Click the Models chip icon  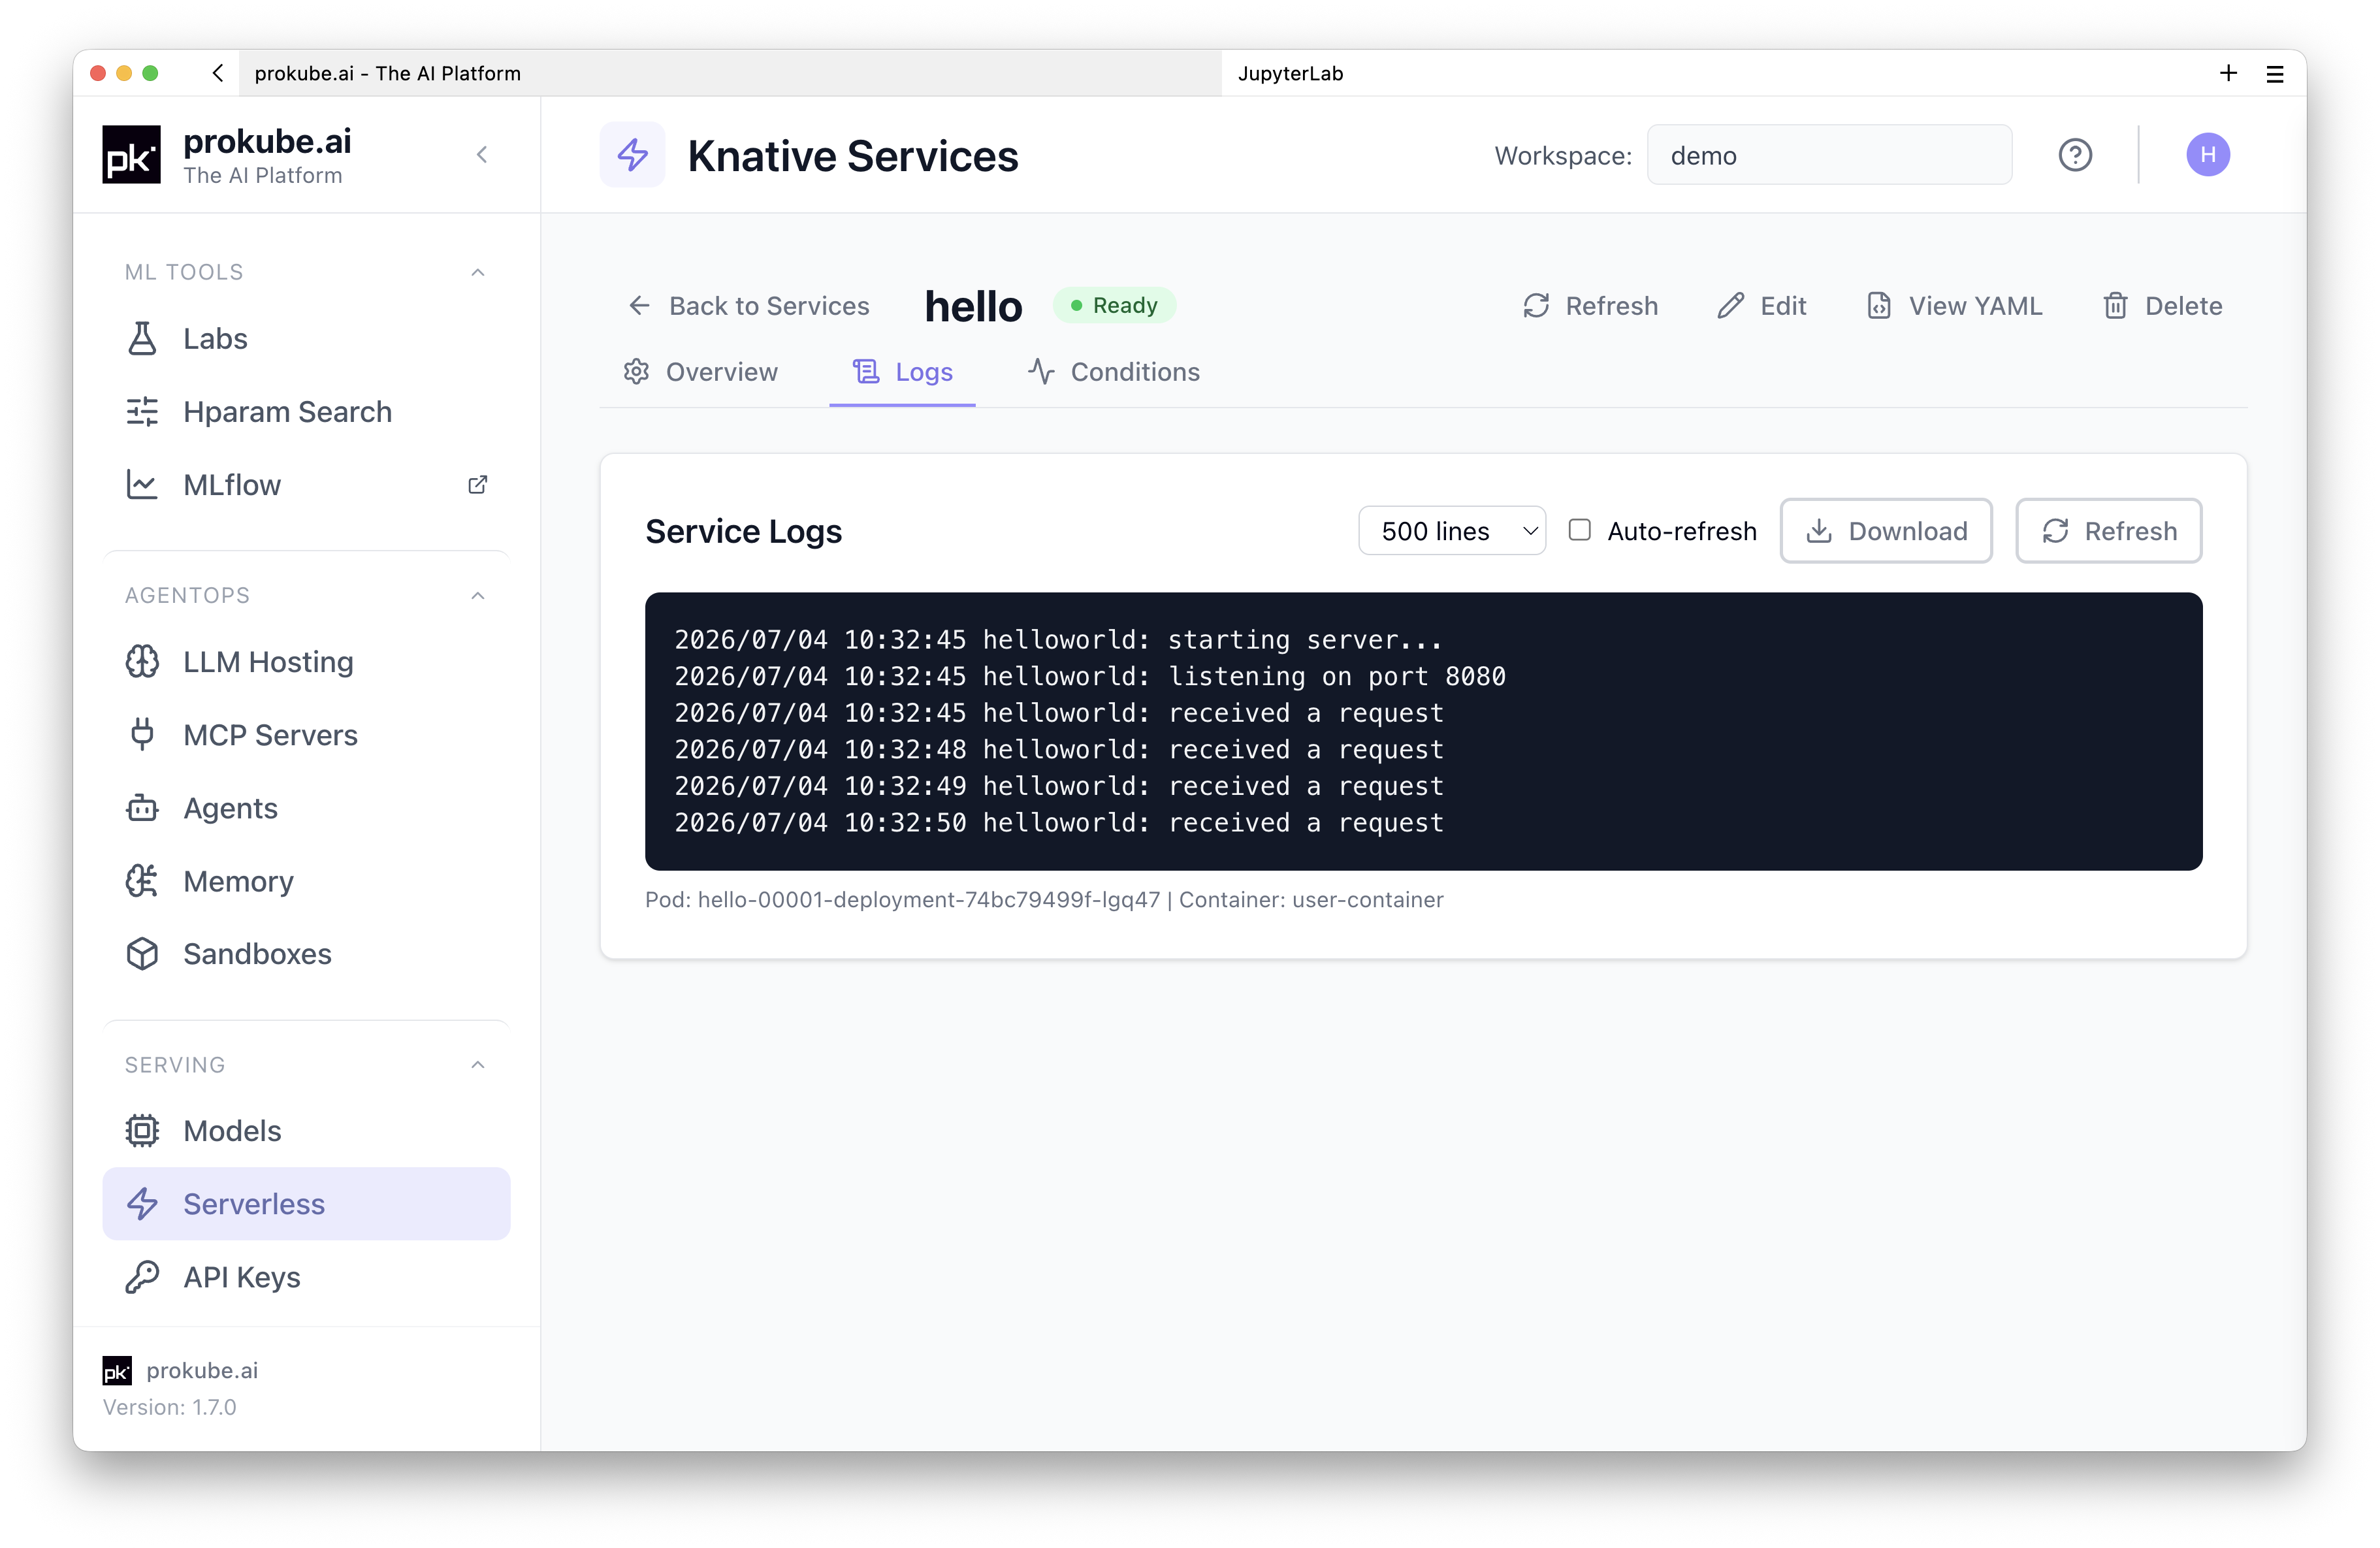[x=142, y=1131]
